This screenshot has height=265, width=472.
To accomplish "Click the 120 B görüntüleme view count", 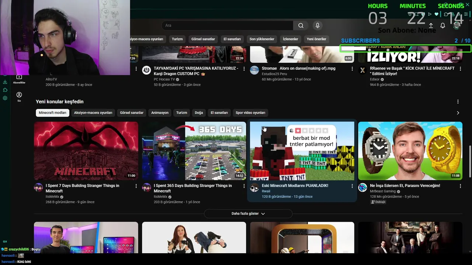I will coord(276,197).
